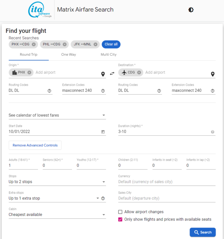Image resolution: width=224 pixels, height=239 pixels.
Task: Switch to the One Way tab
Action: point(69,55)
